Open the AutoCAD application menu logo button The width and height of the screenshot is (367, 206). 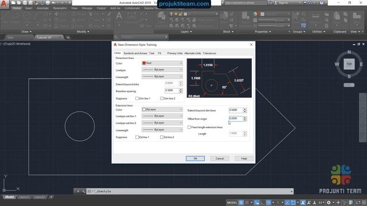4,4
